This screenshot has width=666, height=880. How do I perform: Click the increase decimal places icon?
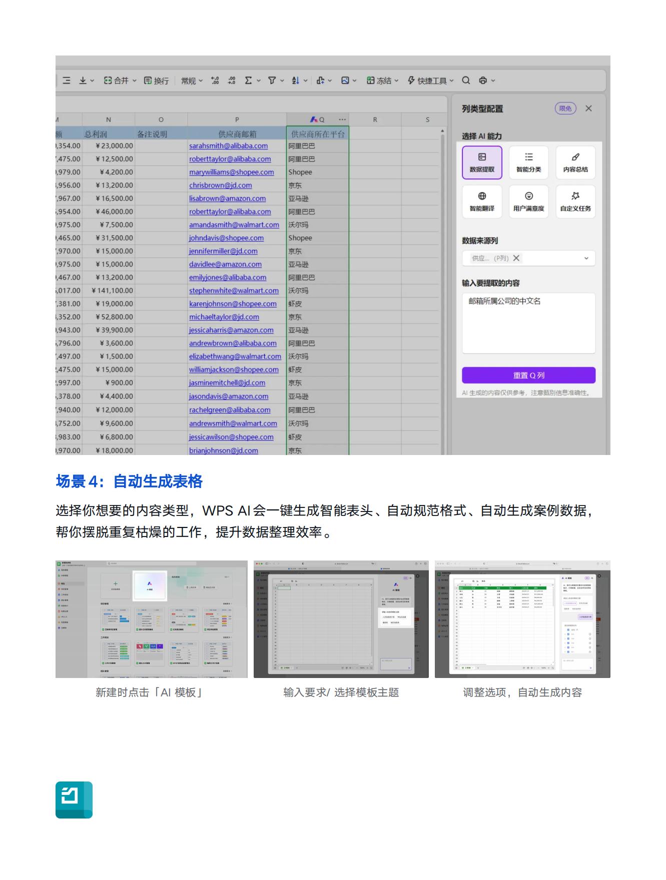(215, 80)
